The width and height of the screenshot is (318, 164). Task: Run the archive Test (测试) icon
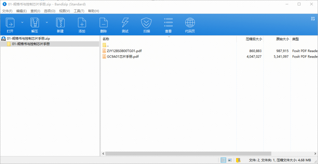[125, 23]
